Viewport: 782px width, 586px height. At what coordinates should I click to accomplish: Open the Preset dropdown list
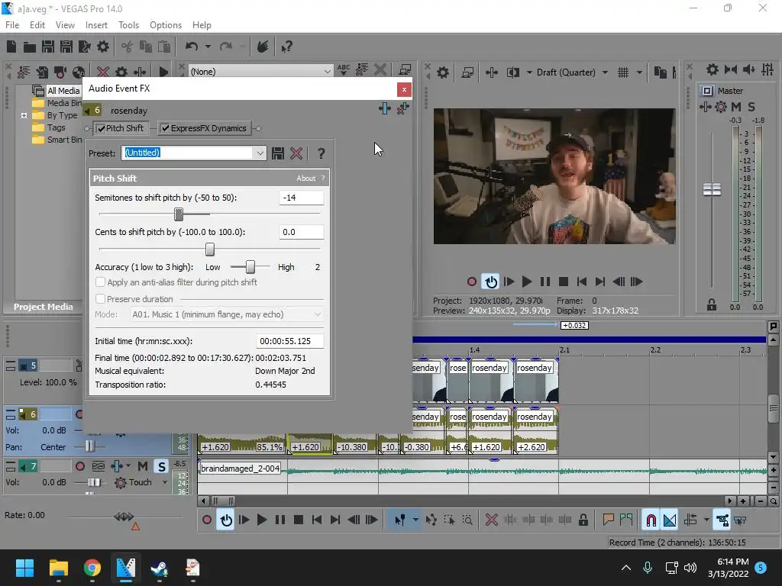(x=260, y=153)
